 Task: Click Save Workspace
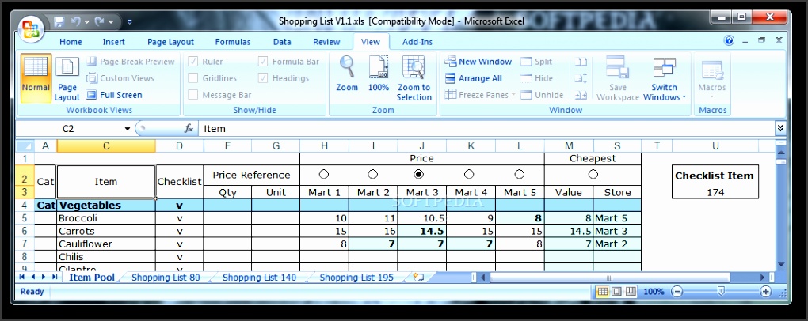[x=617, y=78]
